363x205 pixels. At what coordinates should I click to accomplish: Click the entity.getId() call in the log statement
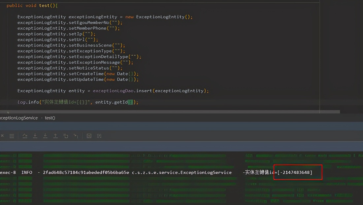click(x=114, y=102)
